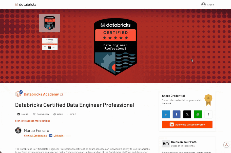The image size is (231, 153).
Task: Click 'Based on this credential' text
Action: click(x=183, y=146)
